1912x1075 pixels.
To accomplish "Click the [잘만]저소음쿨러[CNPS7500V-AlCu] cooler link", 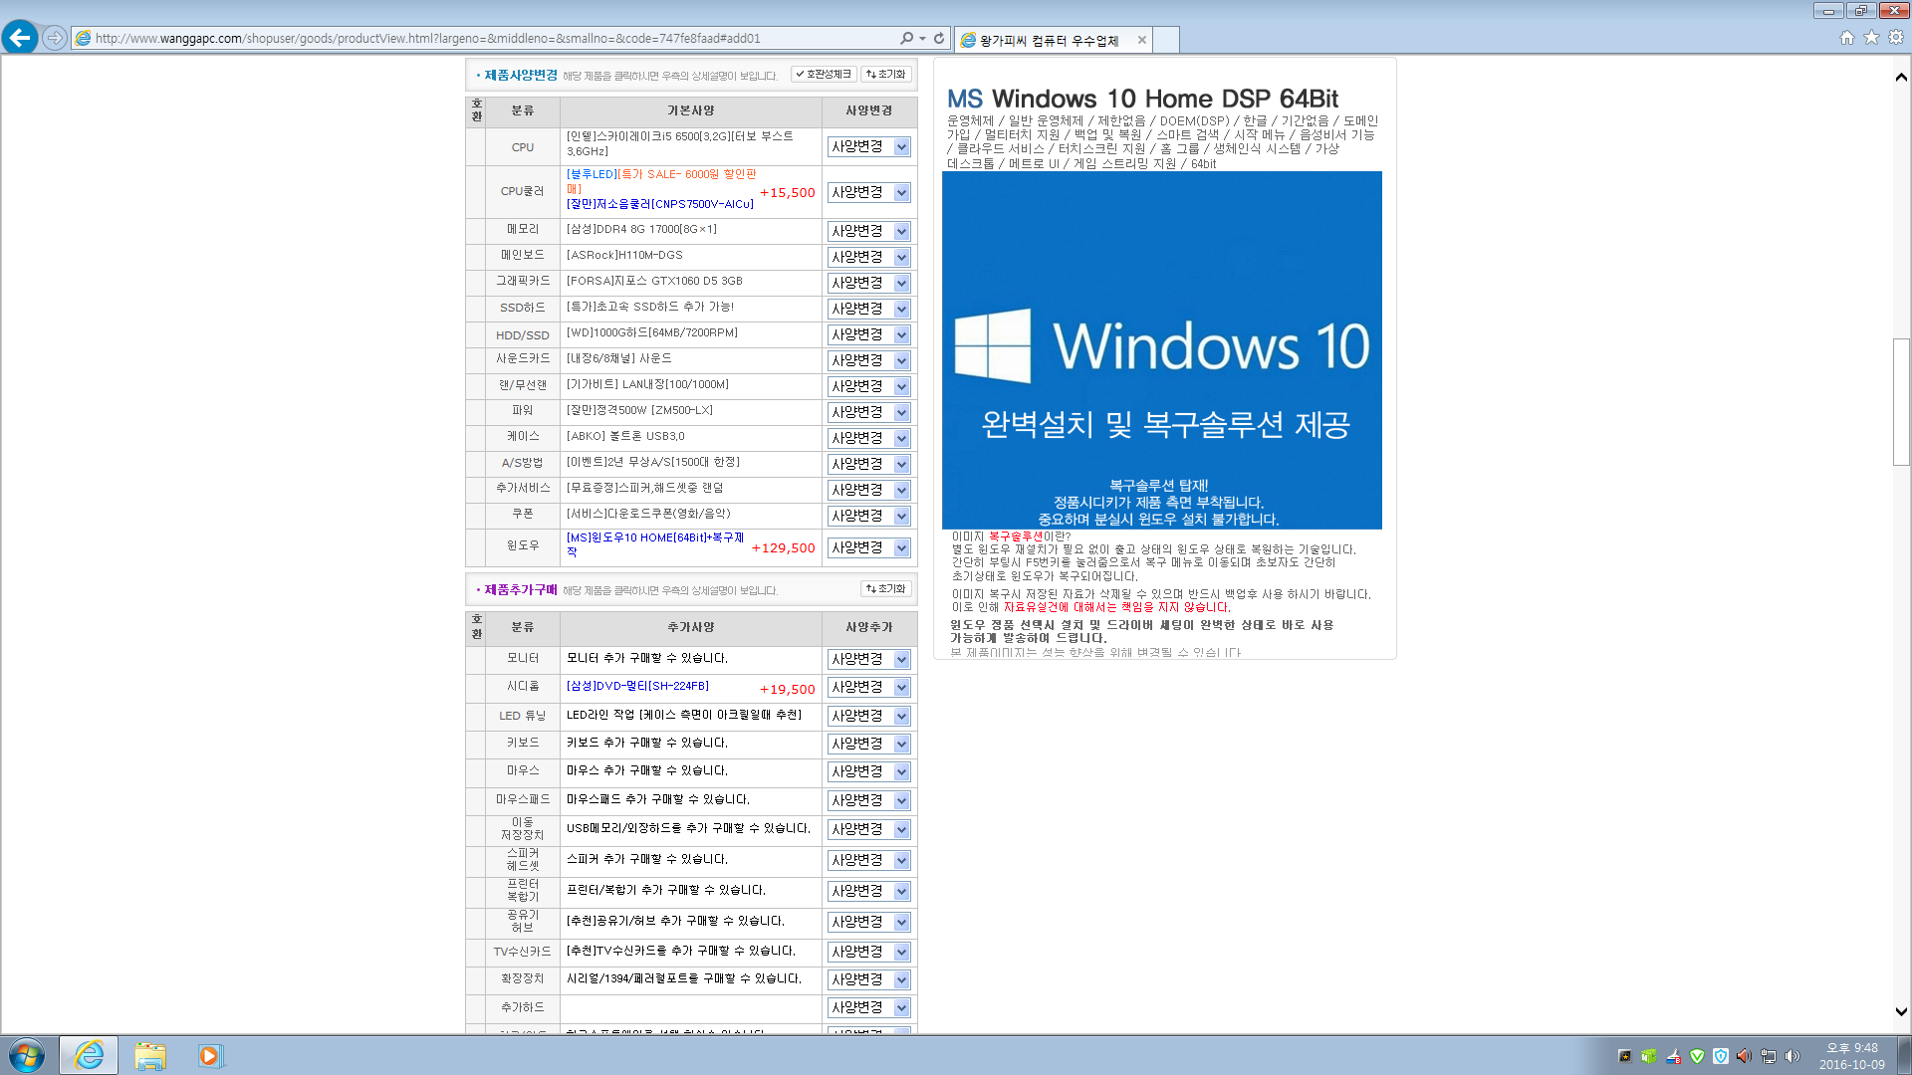I will coord(659,204).
